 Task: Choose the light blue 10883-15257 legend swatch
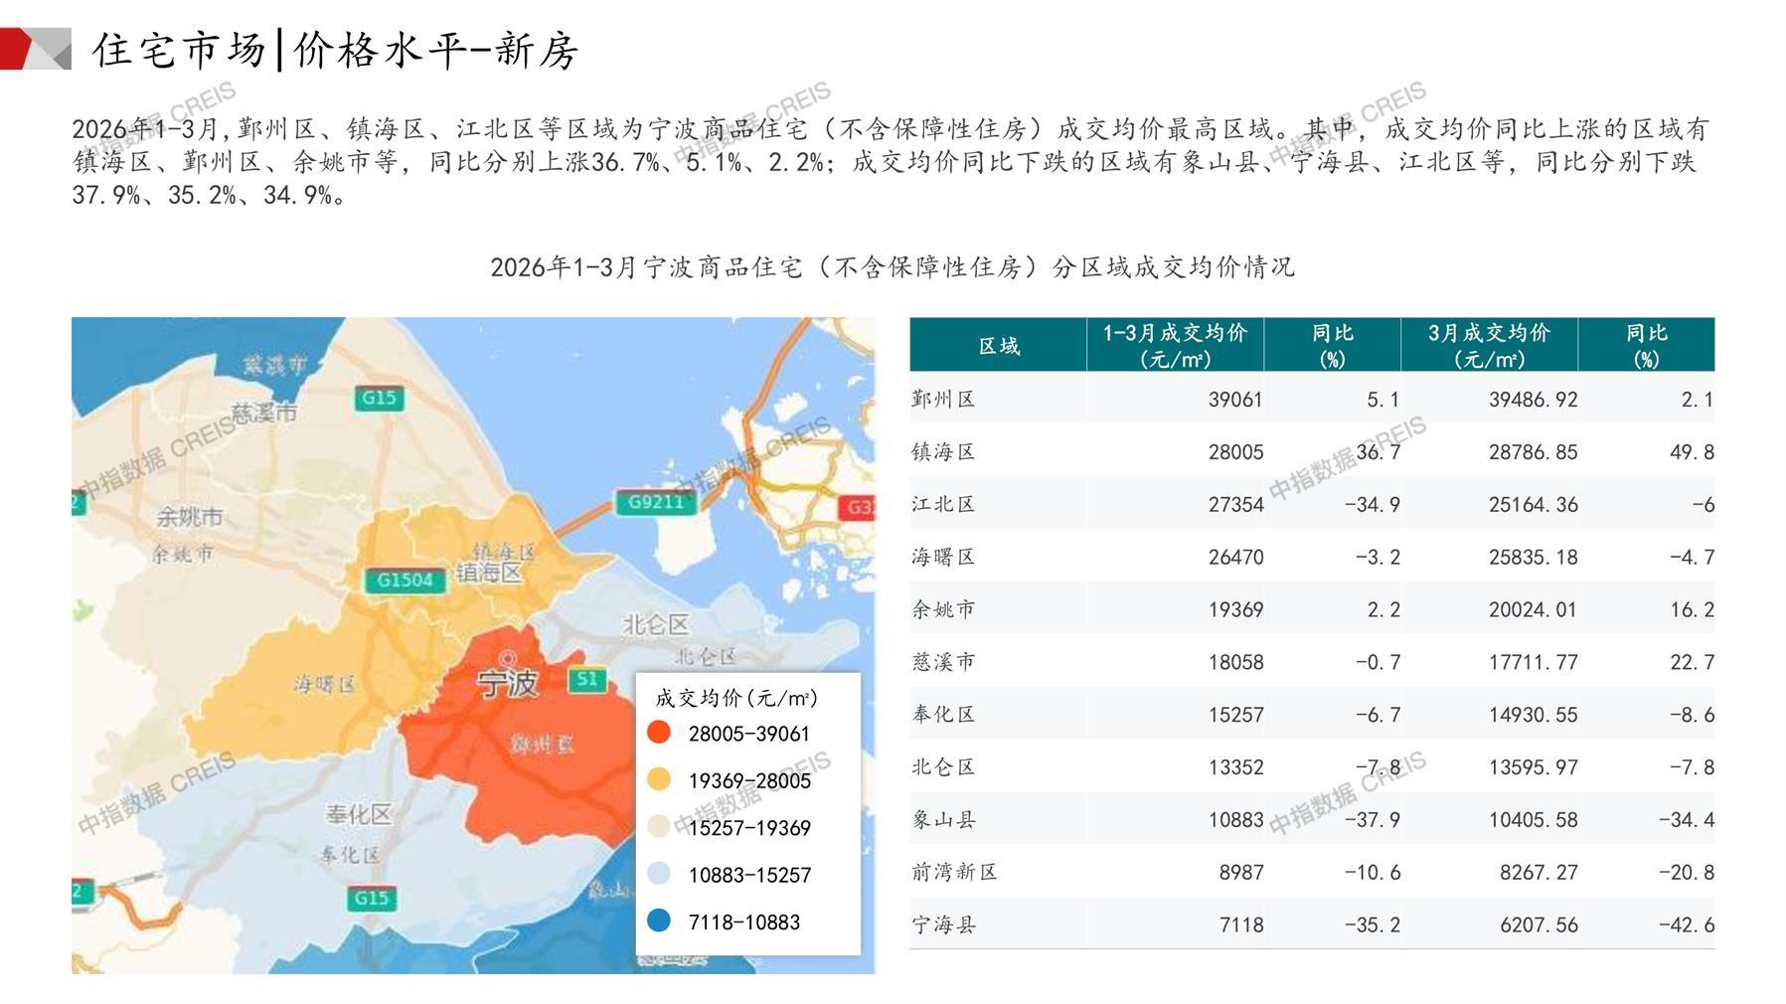[x=658, y=875]
